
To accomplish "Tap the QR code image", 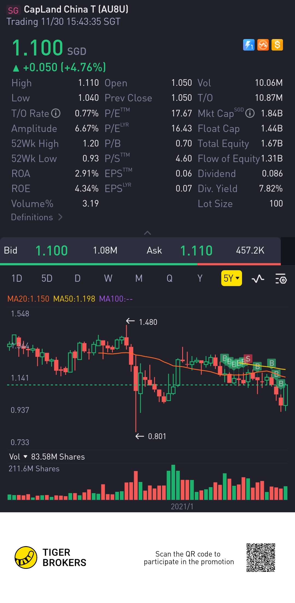I will click(x=261, y=557).
